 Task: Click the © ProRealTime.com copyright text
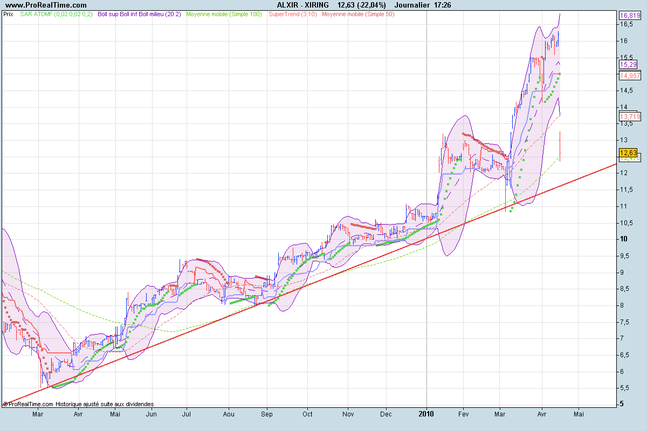29,404
